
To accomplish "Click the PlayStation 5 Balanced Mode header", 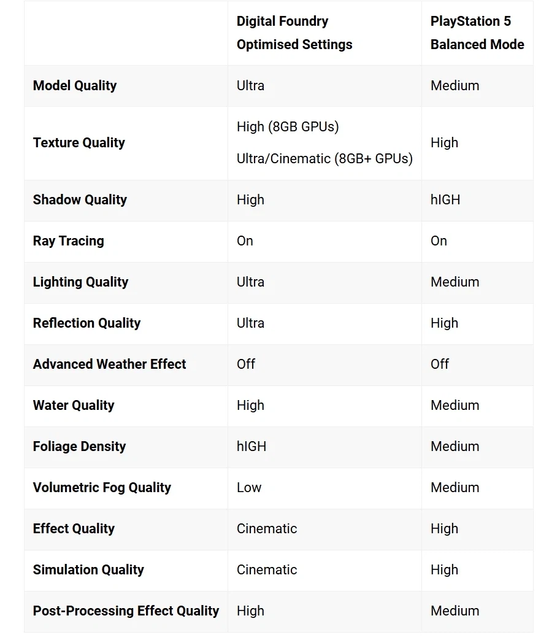I will 477,33.
